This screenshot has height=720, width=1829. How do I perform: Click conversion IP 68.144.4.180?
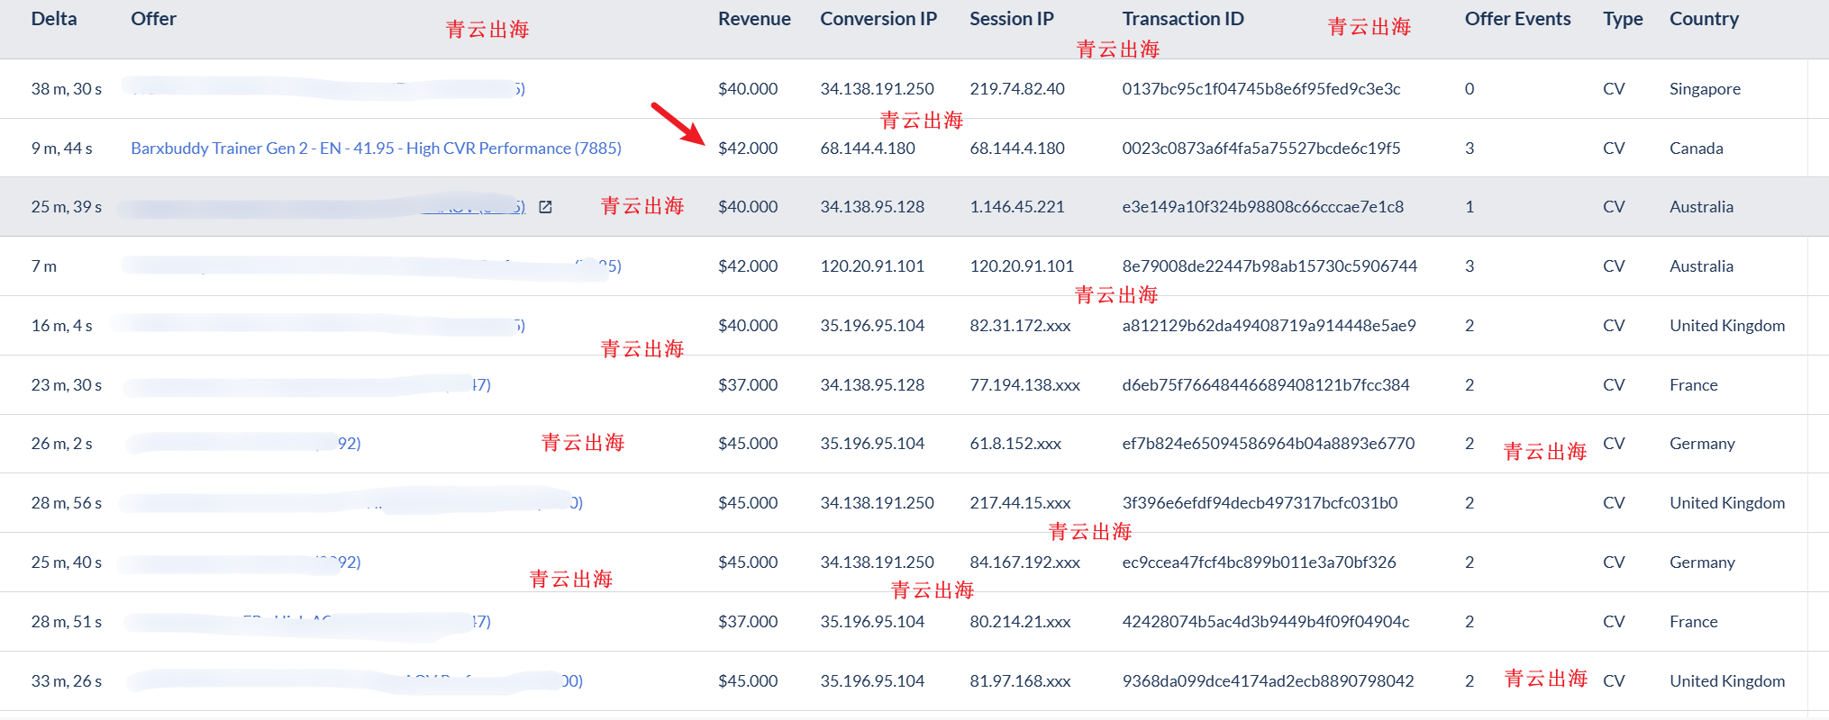tap(867, 148)
